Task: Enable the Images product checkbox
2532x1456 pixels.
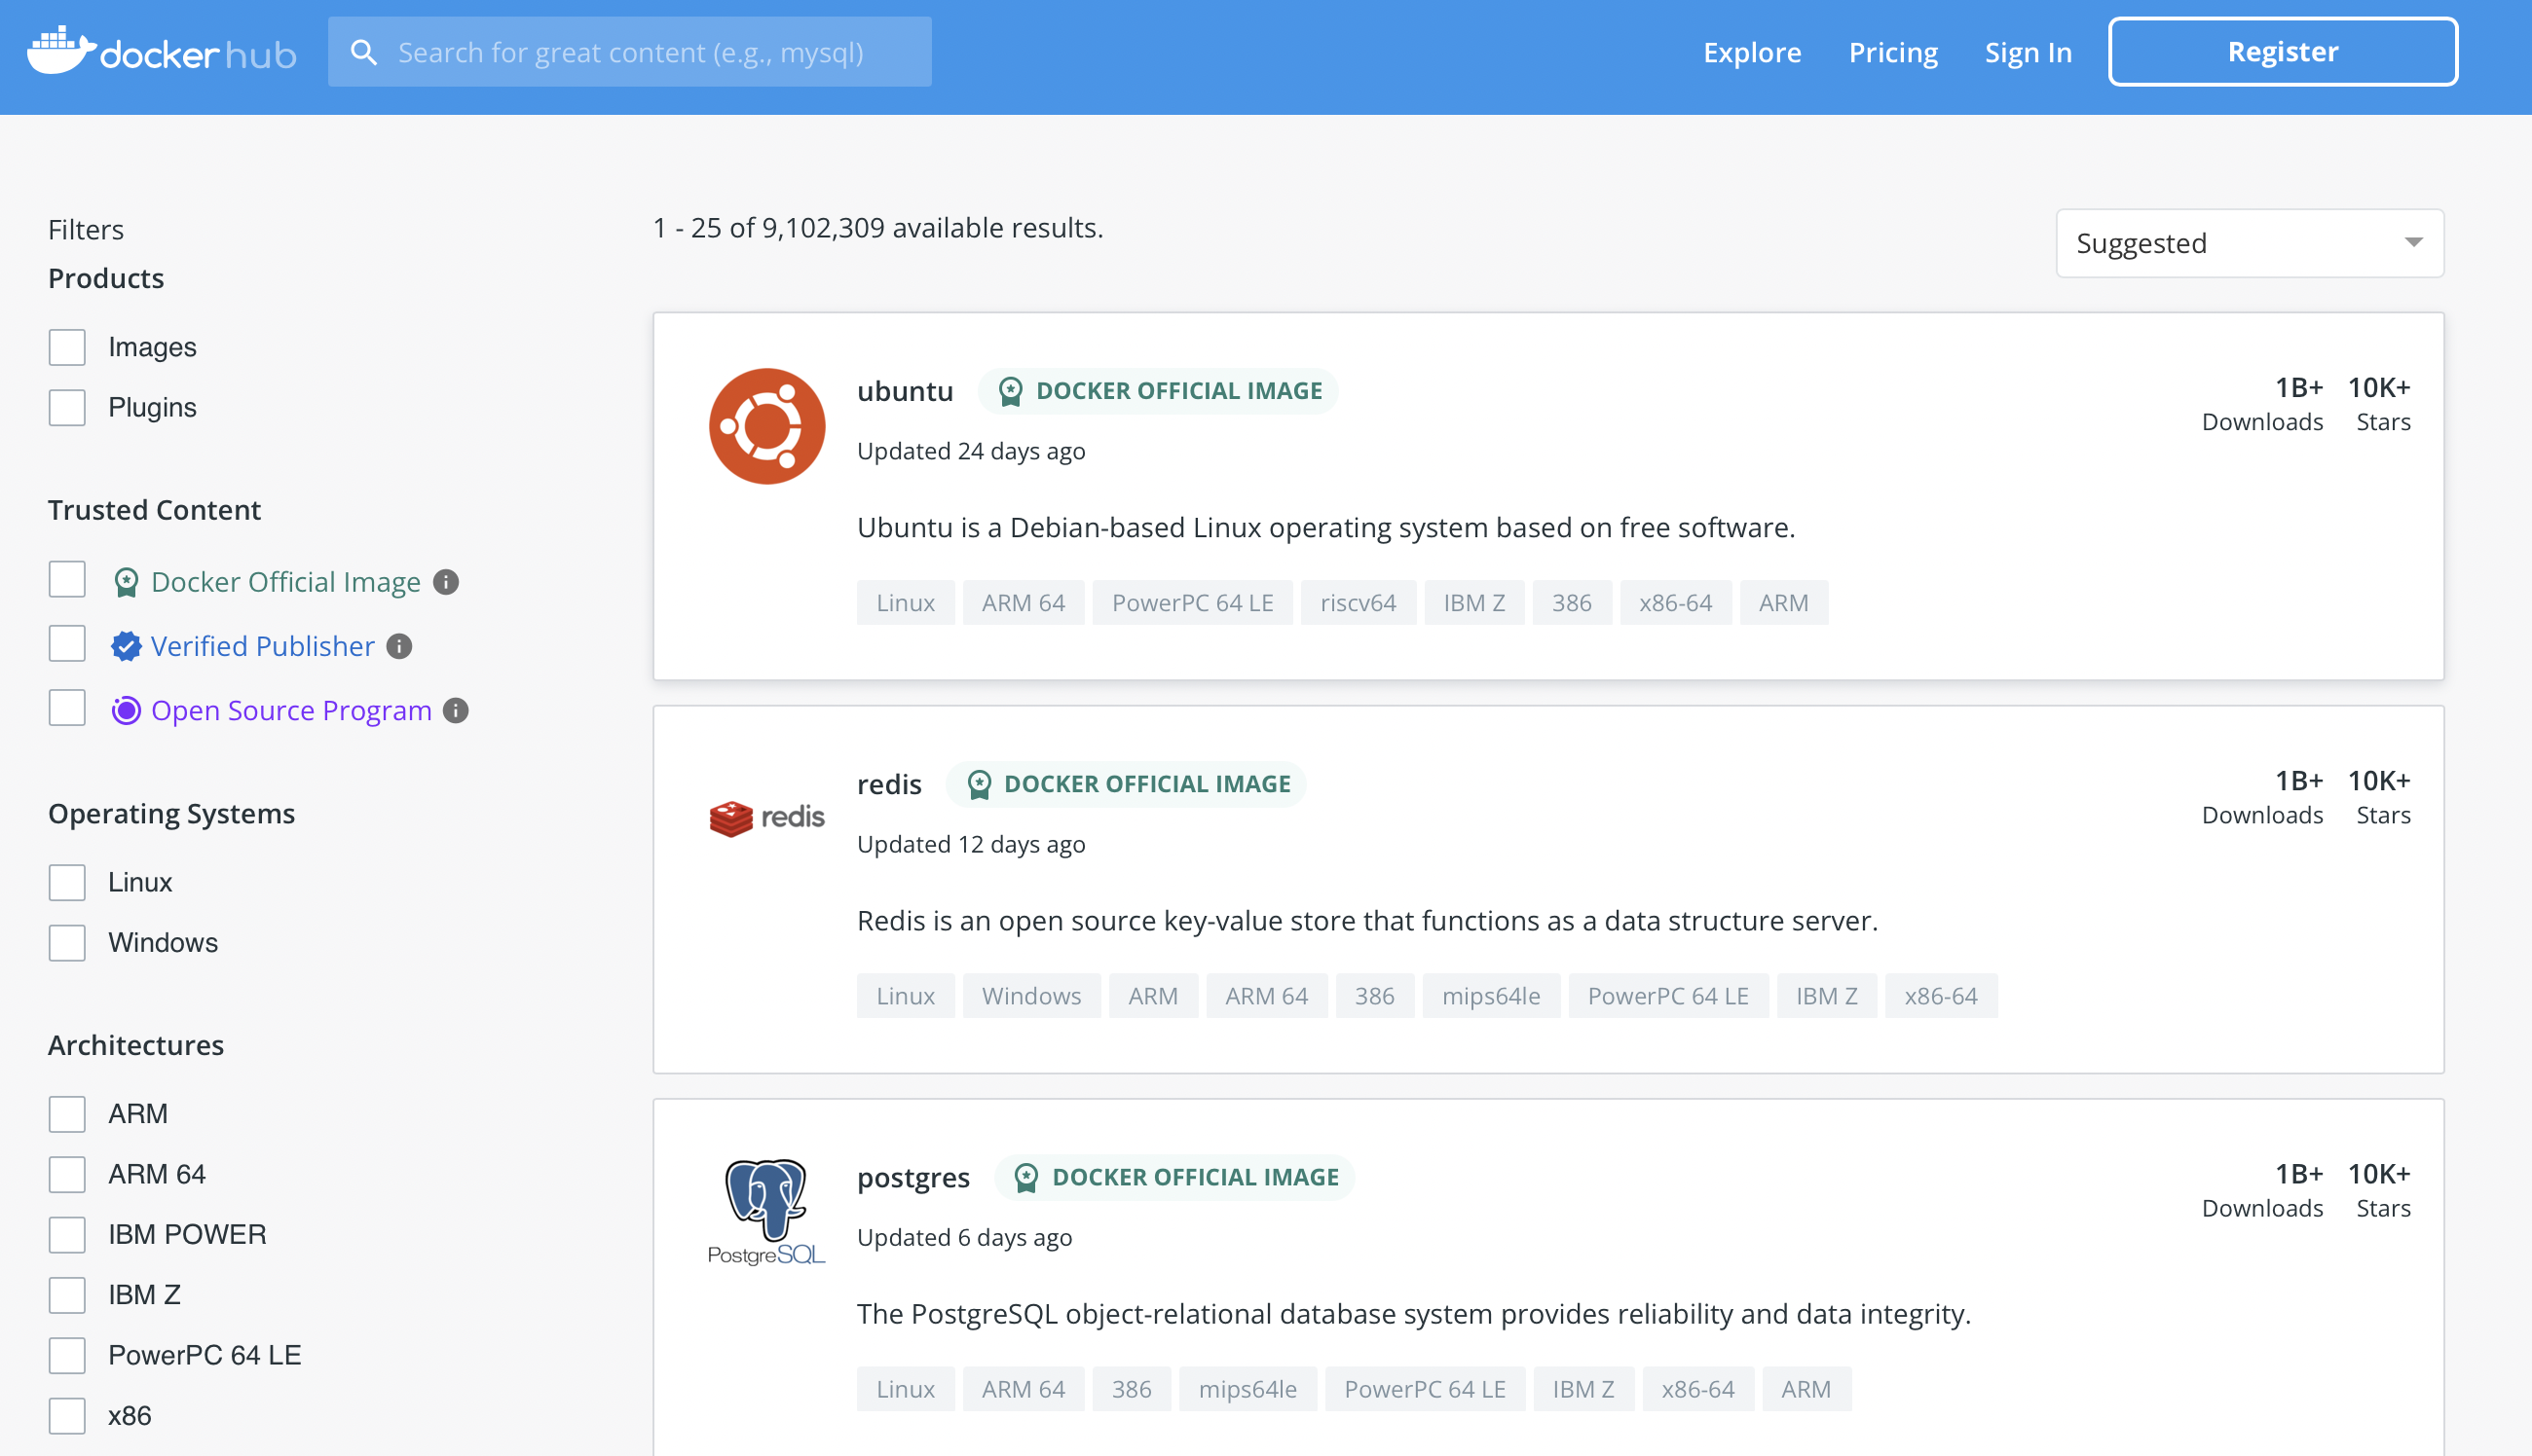Action: [x=67, y=347]
